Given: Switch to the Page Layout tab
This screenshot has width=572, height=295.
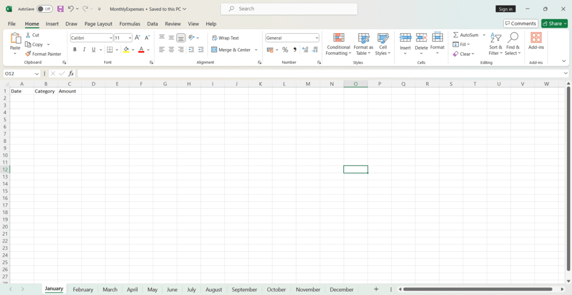Looking at the screenshot, I should tap(98, 23).
